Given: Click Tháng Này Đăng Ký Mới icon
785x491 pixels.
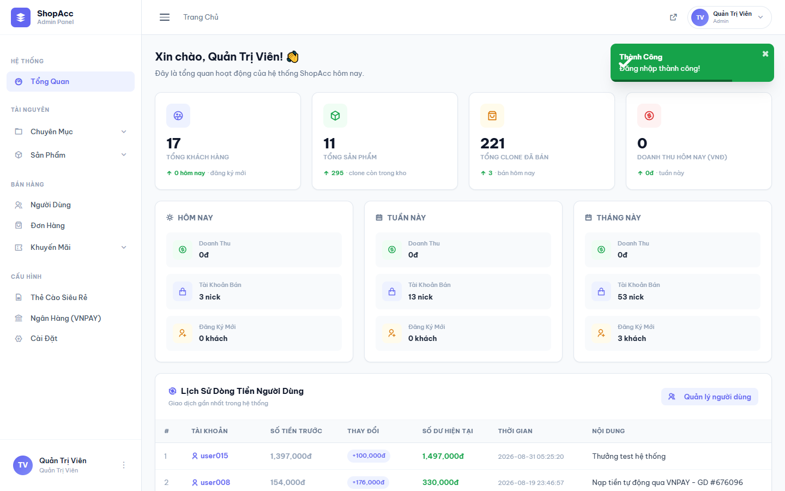Looking at the screenshot, I should [601, 333].
